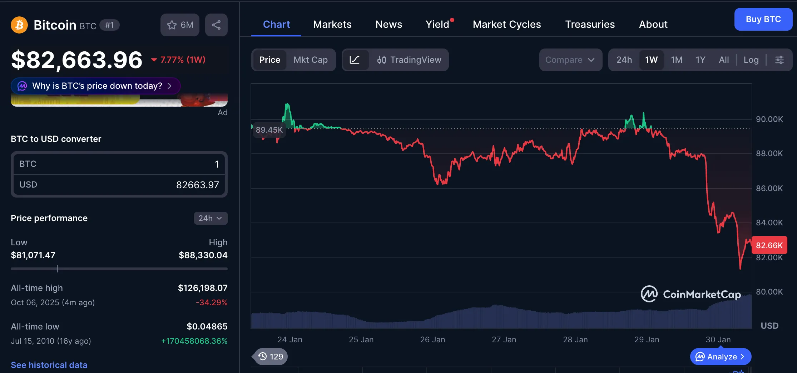Image resolution: width=797 pixels, height=373 pixels.
Task: Click the share icon button
Action: tap(216, 25)
